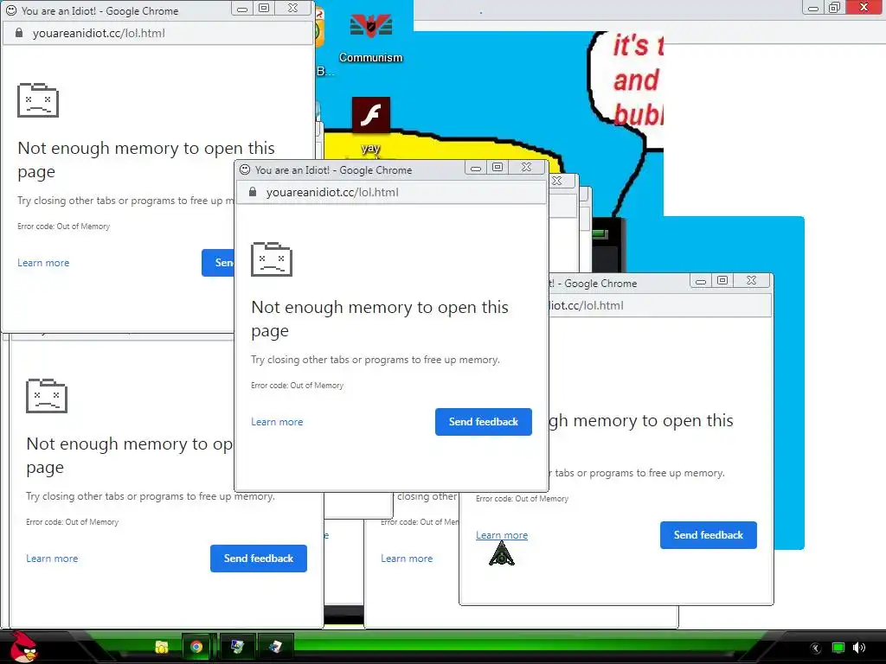Click the smiley favicon in middle window title
The width and height of the screenshot is (886, 664).
(x=245, y=169)
